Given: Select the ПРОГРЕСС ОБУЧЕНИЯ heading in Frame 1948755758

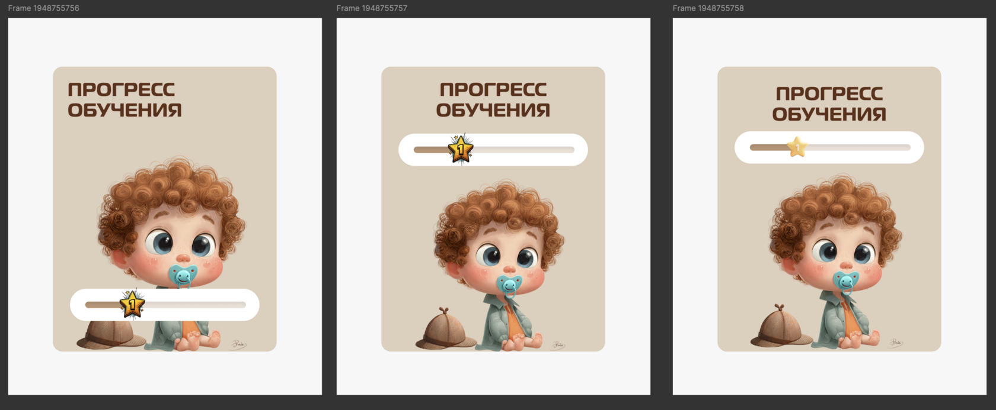Looking at the screenshot, I should [829, 104].
